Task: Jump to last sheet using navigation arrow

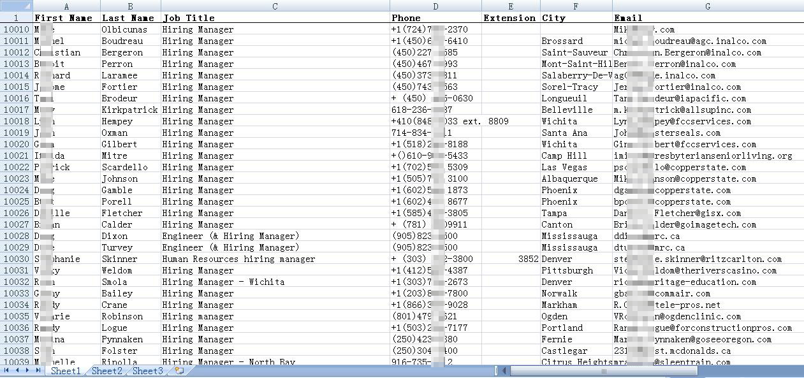Action: [38, 370]
